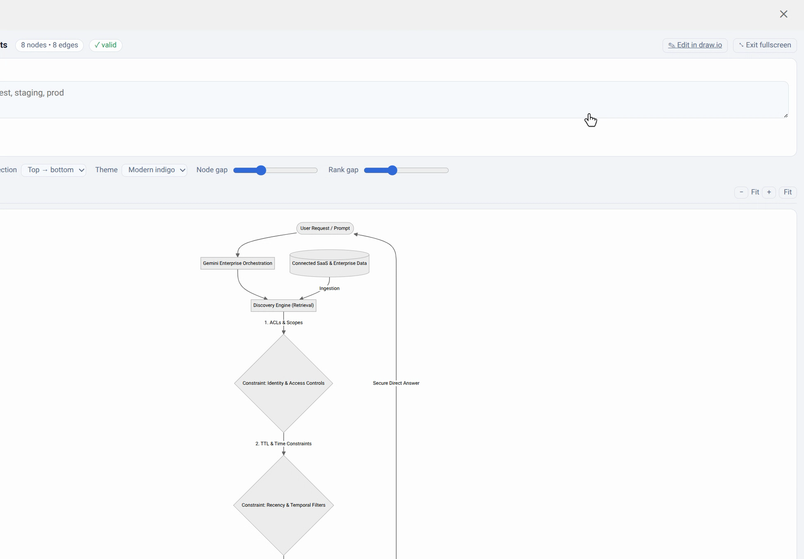Click the valid status badge
The image size is (804, 559).
point(106,45)
